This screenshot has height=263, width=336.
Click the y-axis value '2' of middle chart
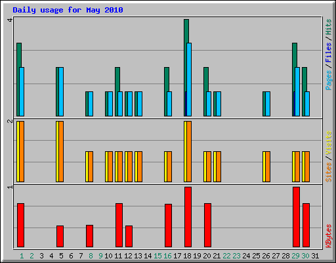click(x=10, y=121)
